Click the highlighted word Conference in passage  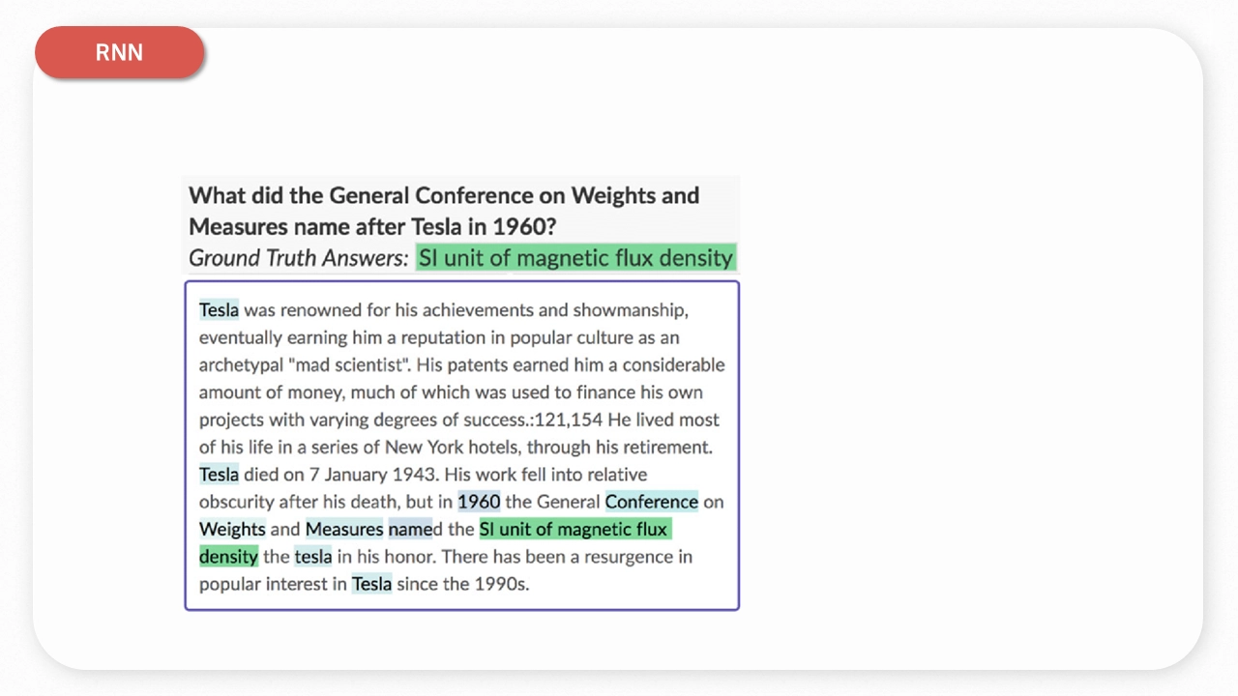pos(651,502)
